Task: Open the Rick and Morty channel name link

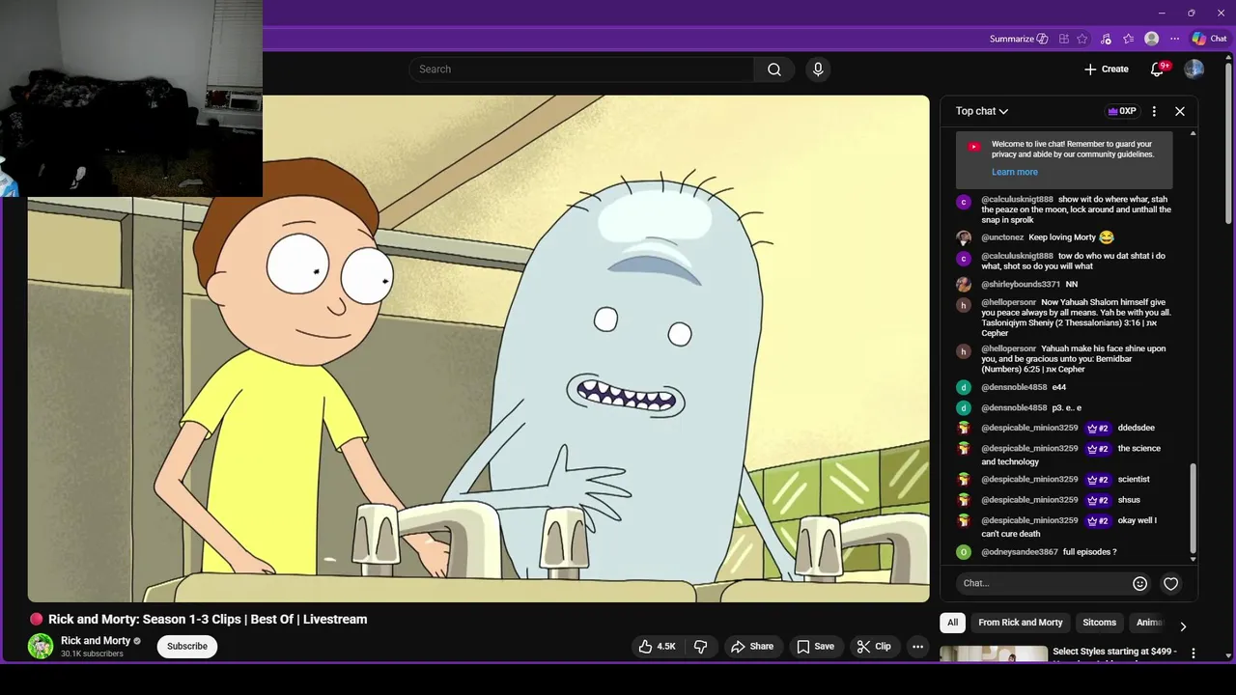Action: [96, 641]
